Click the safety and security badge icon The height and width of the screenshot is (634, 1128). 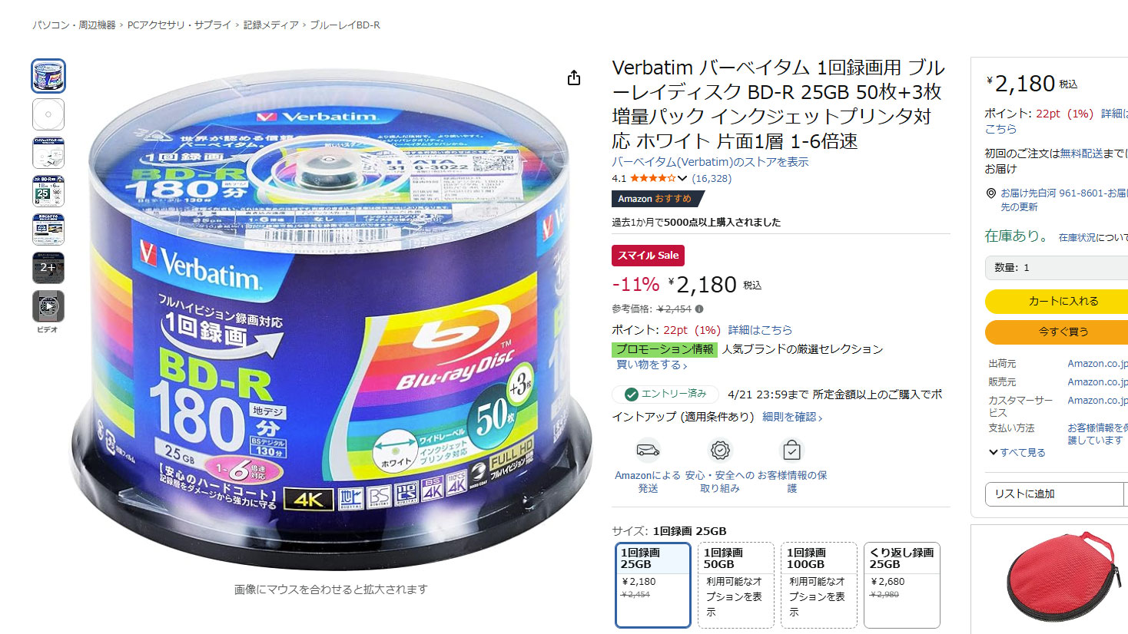click(720, 450)
